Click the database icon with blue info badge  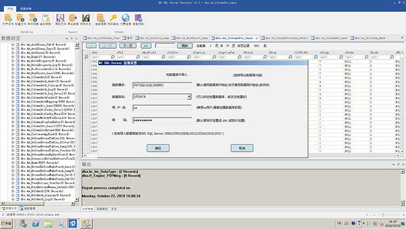33,18
